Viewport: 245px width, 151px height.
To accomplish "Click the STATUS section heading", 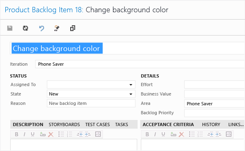I will [x=18, y=76].
